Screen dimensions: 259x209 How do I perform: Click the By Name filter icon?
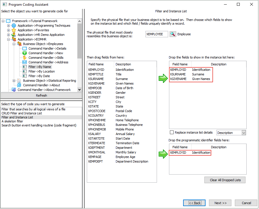pos(25,67)
